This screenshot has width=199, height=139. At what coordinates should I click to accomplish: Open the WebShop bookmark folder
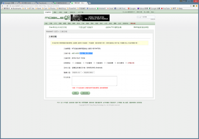61,9
